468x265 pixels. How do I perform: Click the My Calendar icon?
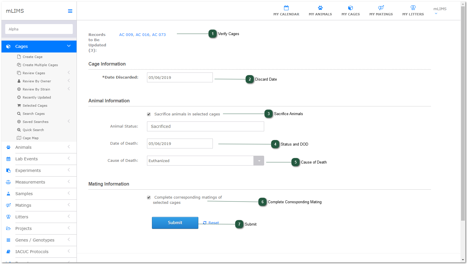click(x=286, y=8)
